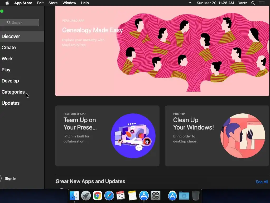Open Notes icon in the Dock
The image size is (270, 203).
coord(132,196)
